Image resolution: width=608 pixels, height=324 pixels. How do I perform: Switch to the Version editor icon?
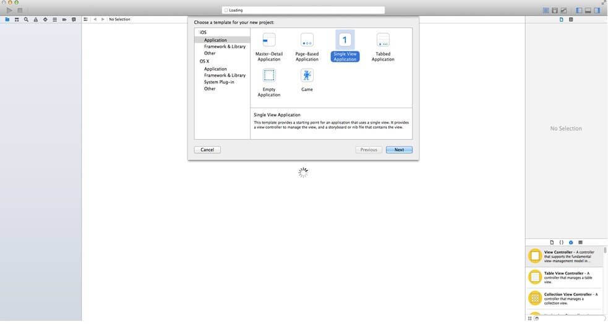pos(563,11)
